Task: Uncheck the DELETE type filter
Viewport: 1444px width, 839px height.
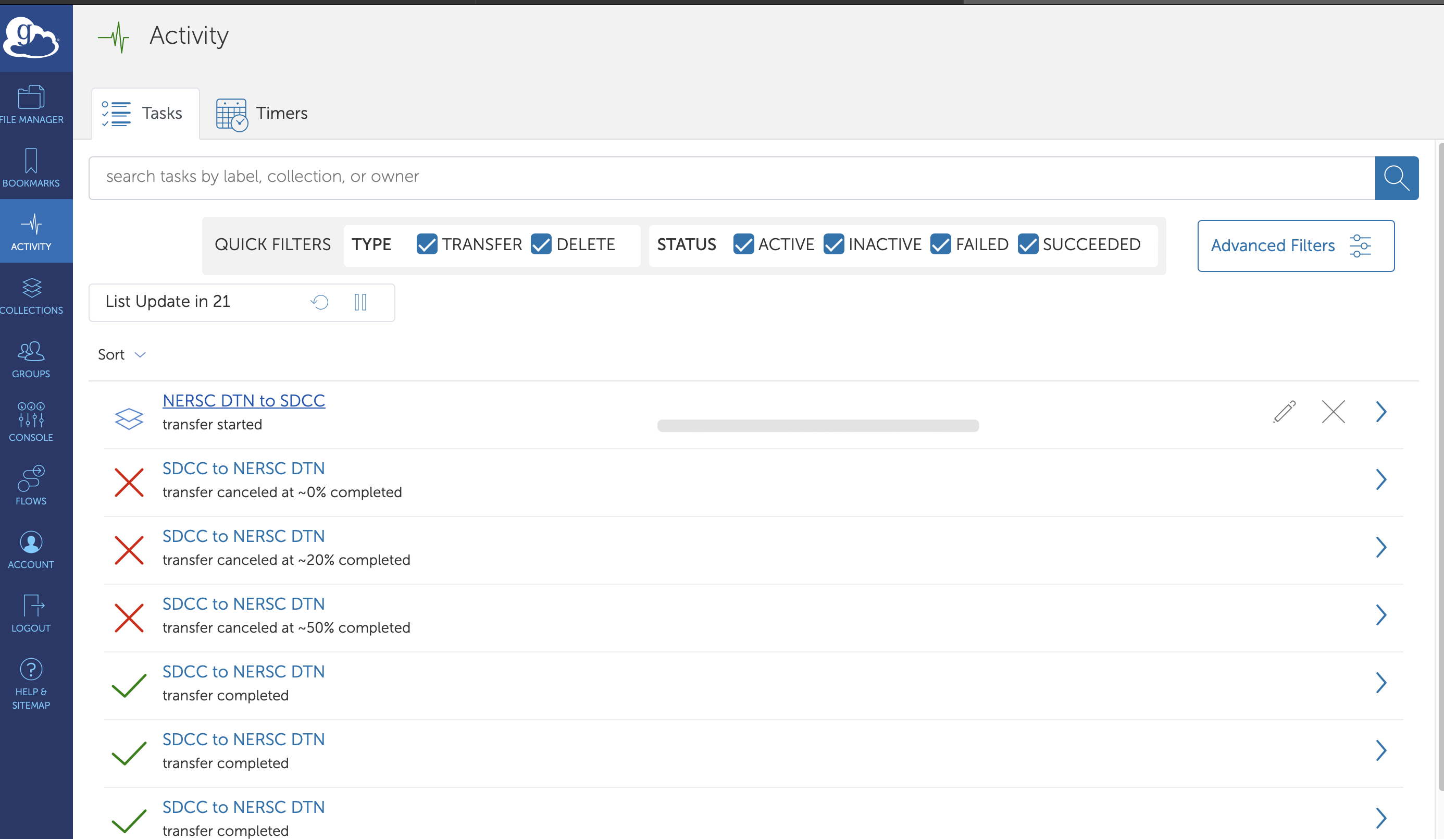Action: click(x=541, y=244)
